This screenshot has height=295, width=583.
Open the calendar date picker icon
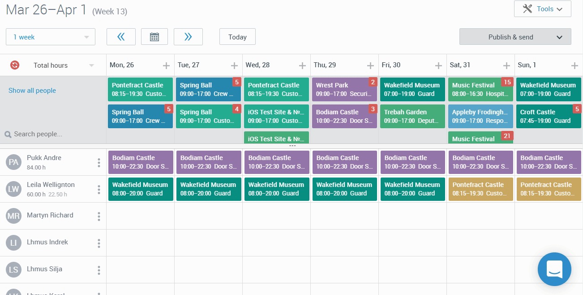pyautogui.click(x=154, y=36)
